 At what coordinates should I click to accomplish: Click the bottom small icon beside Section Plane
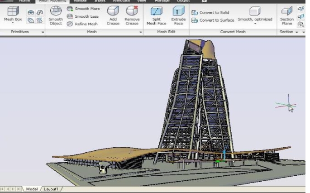[x=300, y=24]
